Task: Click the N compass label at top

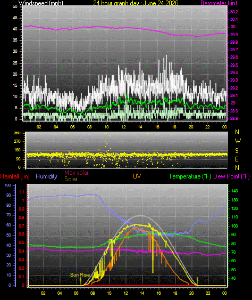Action: click(x=237, y=132)
